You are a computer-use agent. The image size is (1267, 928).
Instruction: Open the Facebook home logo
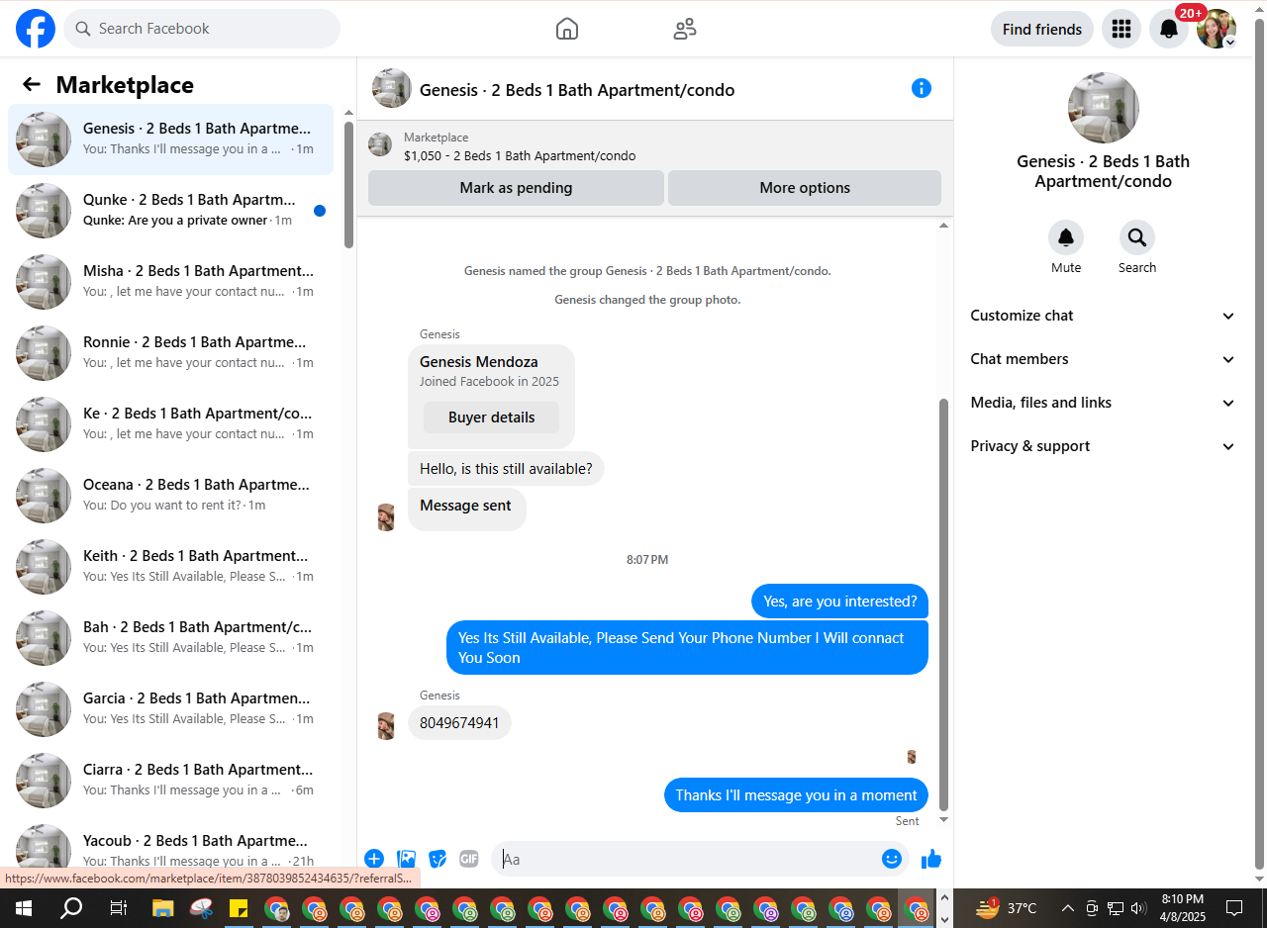point(36,29)
